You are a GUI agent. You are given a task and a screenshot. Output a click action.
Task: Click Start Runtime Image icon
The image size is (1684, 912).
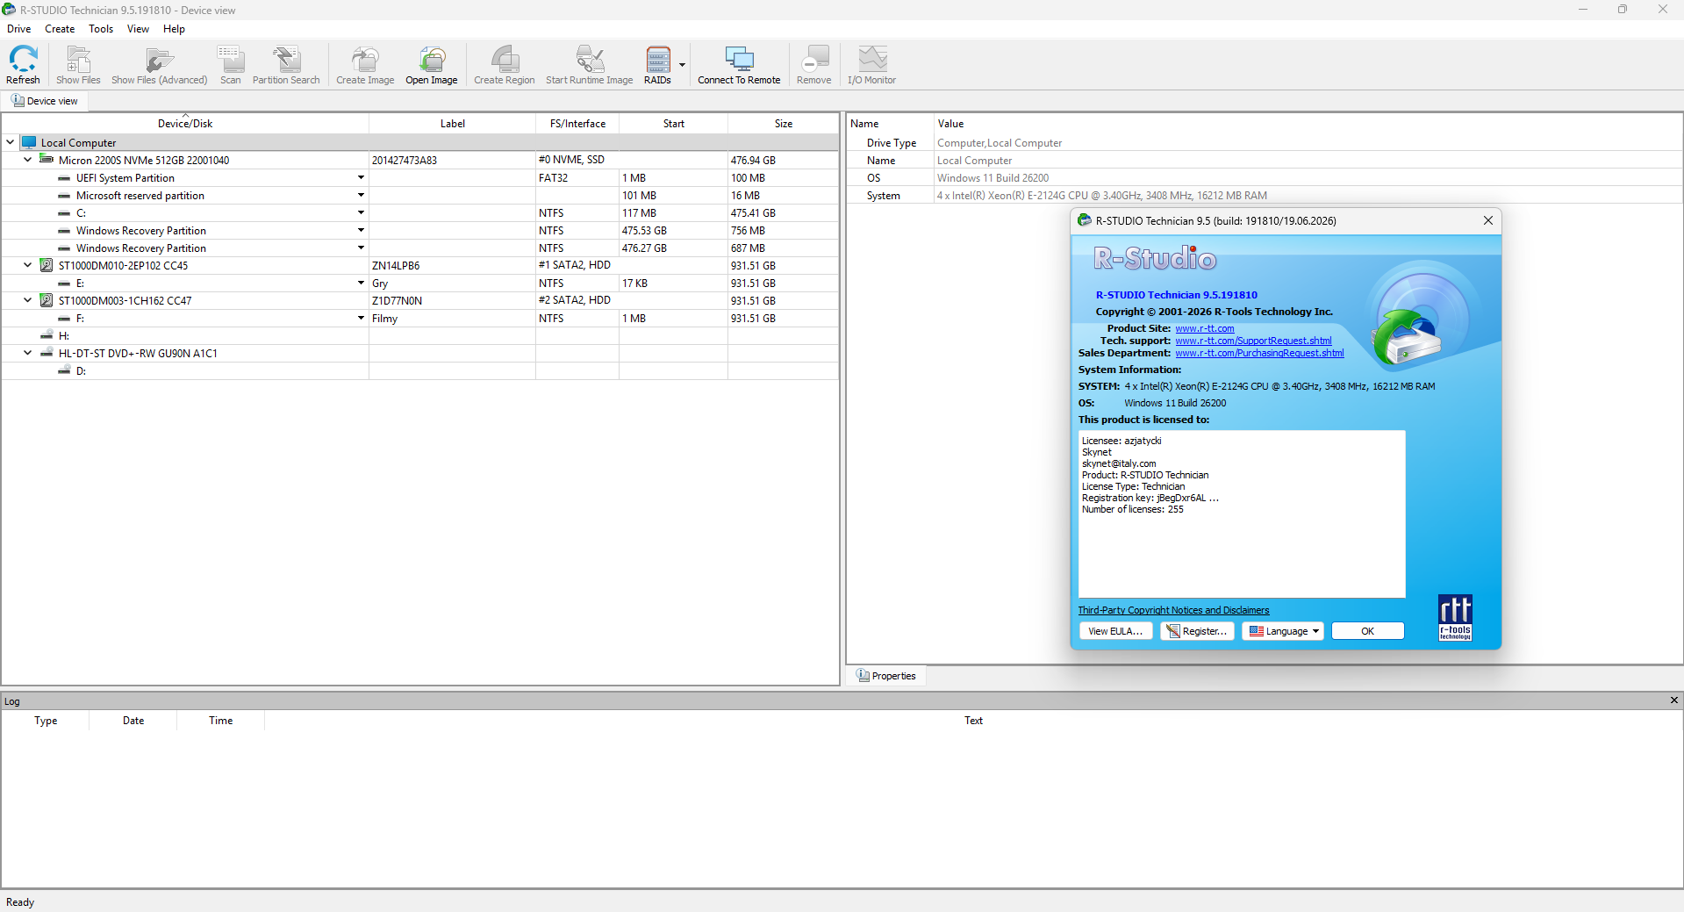pos(589,65)
